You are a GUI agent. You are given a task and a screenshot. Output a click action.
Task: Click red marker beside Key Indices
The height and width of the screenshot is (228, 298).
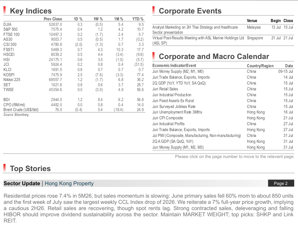4,10
